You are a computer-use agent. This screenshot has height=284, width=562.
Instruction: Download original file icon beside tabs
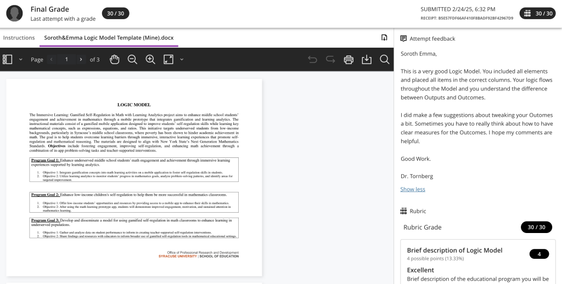click(384, 37)
